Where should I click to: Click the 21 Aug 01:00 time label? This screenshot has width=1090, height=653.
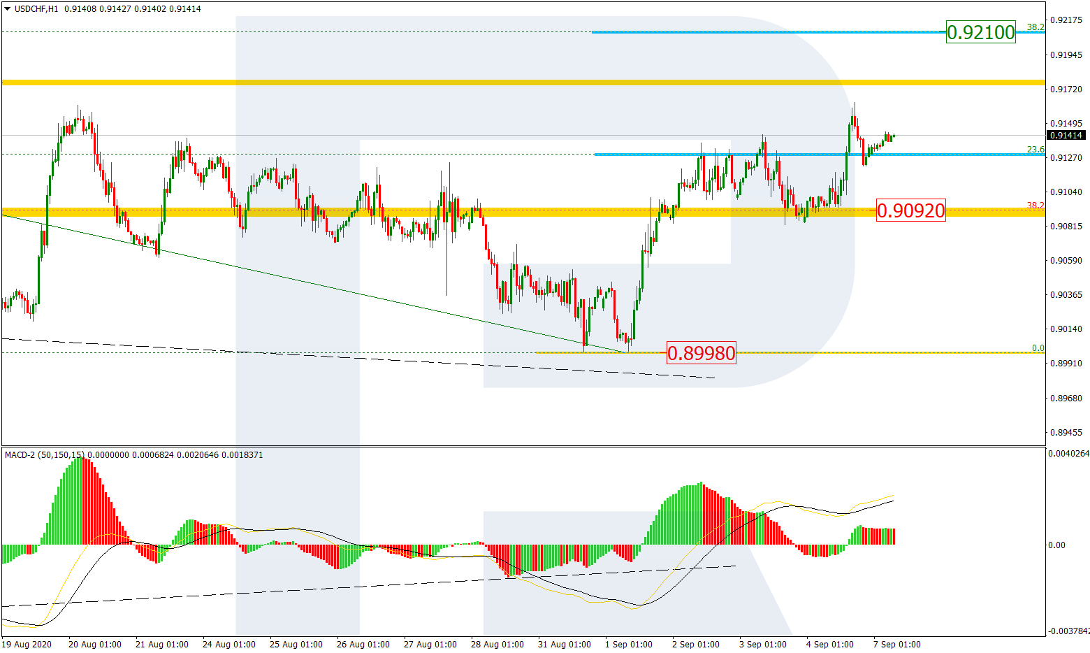tap(162, 645)
